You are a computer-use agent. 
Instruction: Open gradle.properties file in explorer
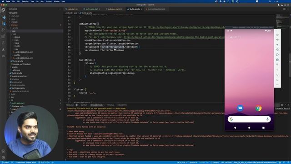[19, 76]
